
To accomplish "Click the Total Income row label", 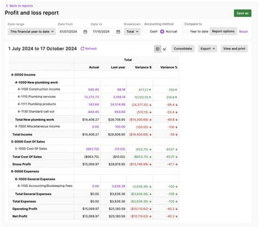I will pyautogui.click(x=22, y=134).
